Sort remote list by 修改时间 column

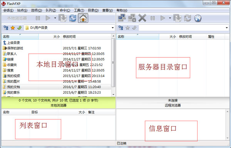pos(192,37)
